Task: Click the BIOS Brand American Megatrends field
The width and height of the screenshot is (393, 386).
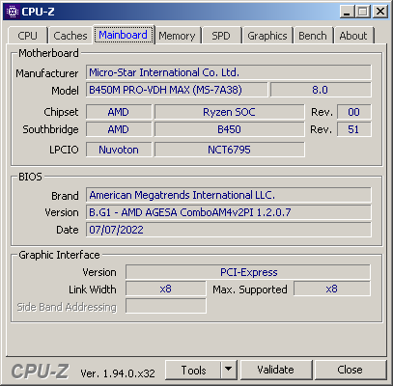Action: [x=229, y=195]
